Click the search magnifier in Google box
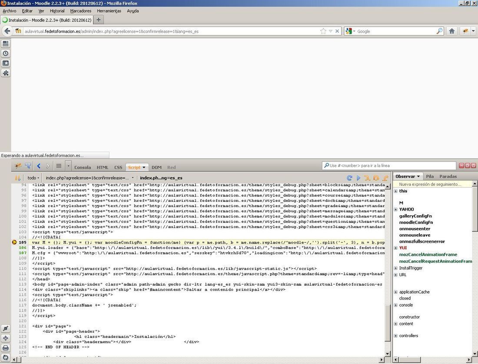 tap(439, 31)
